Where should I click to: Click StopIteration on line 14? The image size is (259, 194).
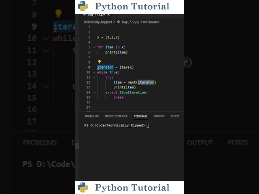133,93
